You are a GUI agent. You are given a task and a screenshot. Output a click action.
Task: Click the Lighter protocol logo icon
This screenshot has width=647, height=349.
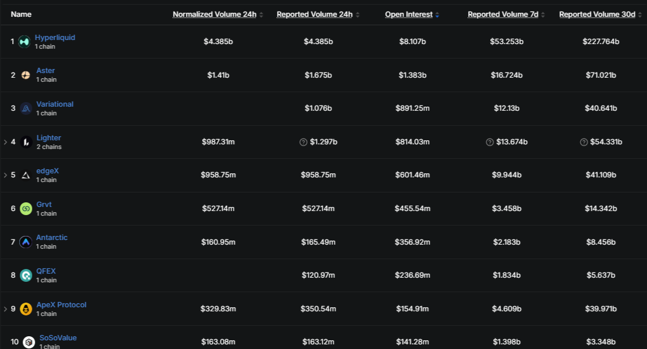26,142
